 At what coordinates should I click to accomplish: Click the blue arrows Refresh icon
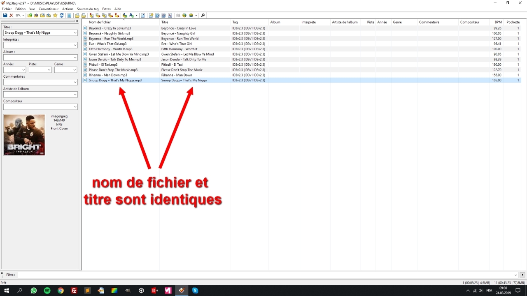click(62, 16)
